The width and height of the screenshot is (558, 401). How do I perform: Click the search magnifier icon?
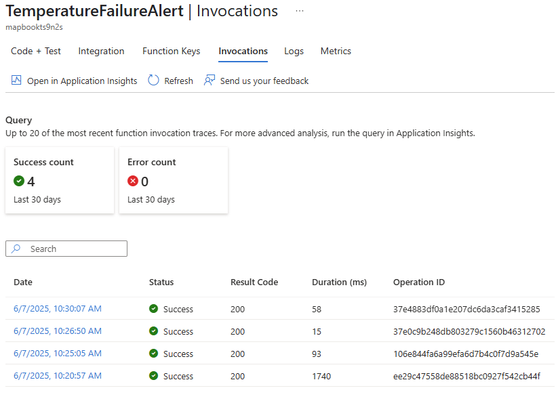[16, 249]
